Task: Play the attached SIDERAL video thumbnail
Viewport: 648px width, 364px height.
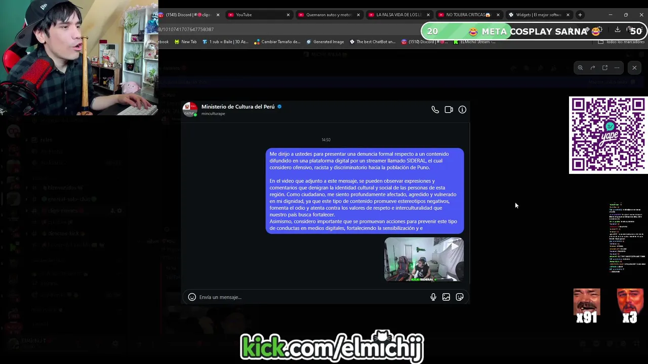Action: pos(424,259)
